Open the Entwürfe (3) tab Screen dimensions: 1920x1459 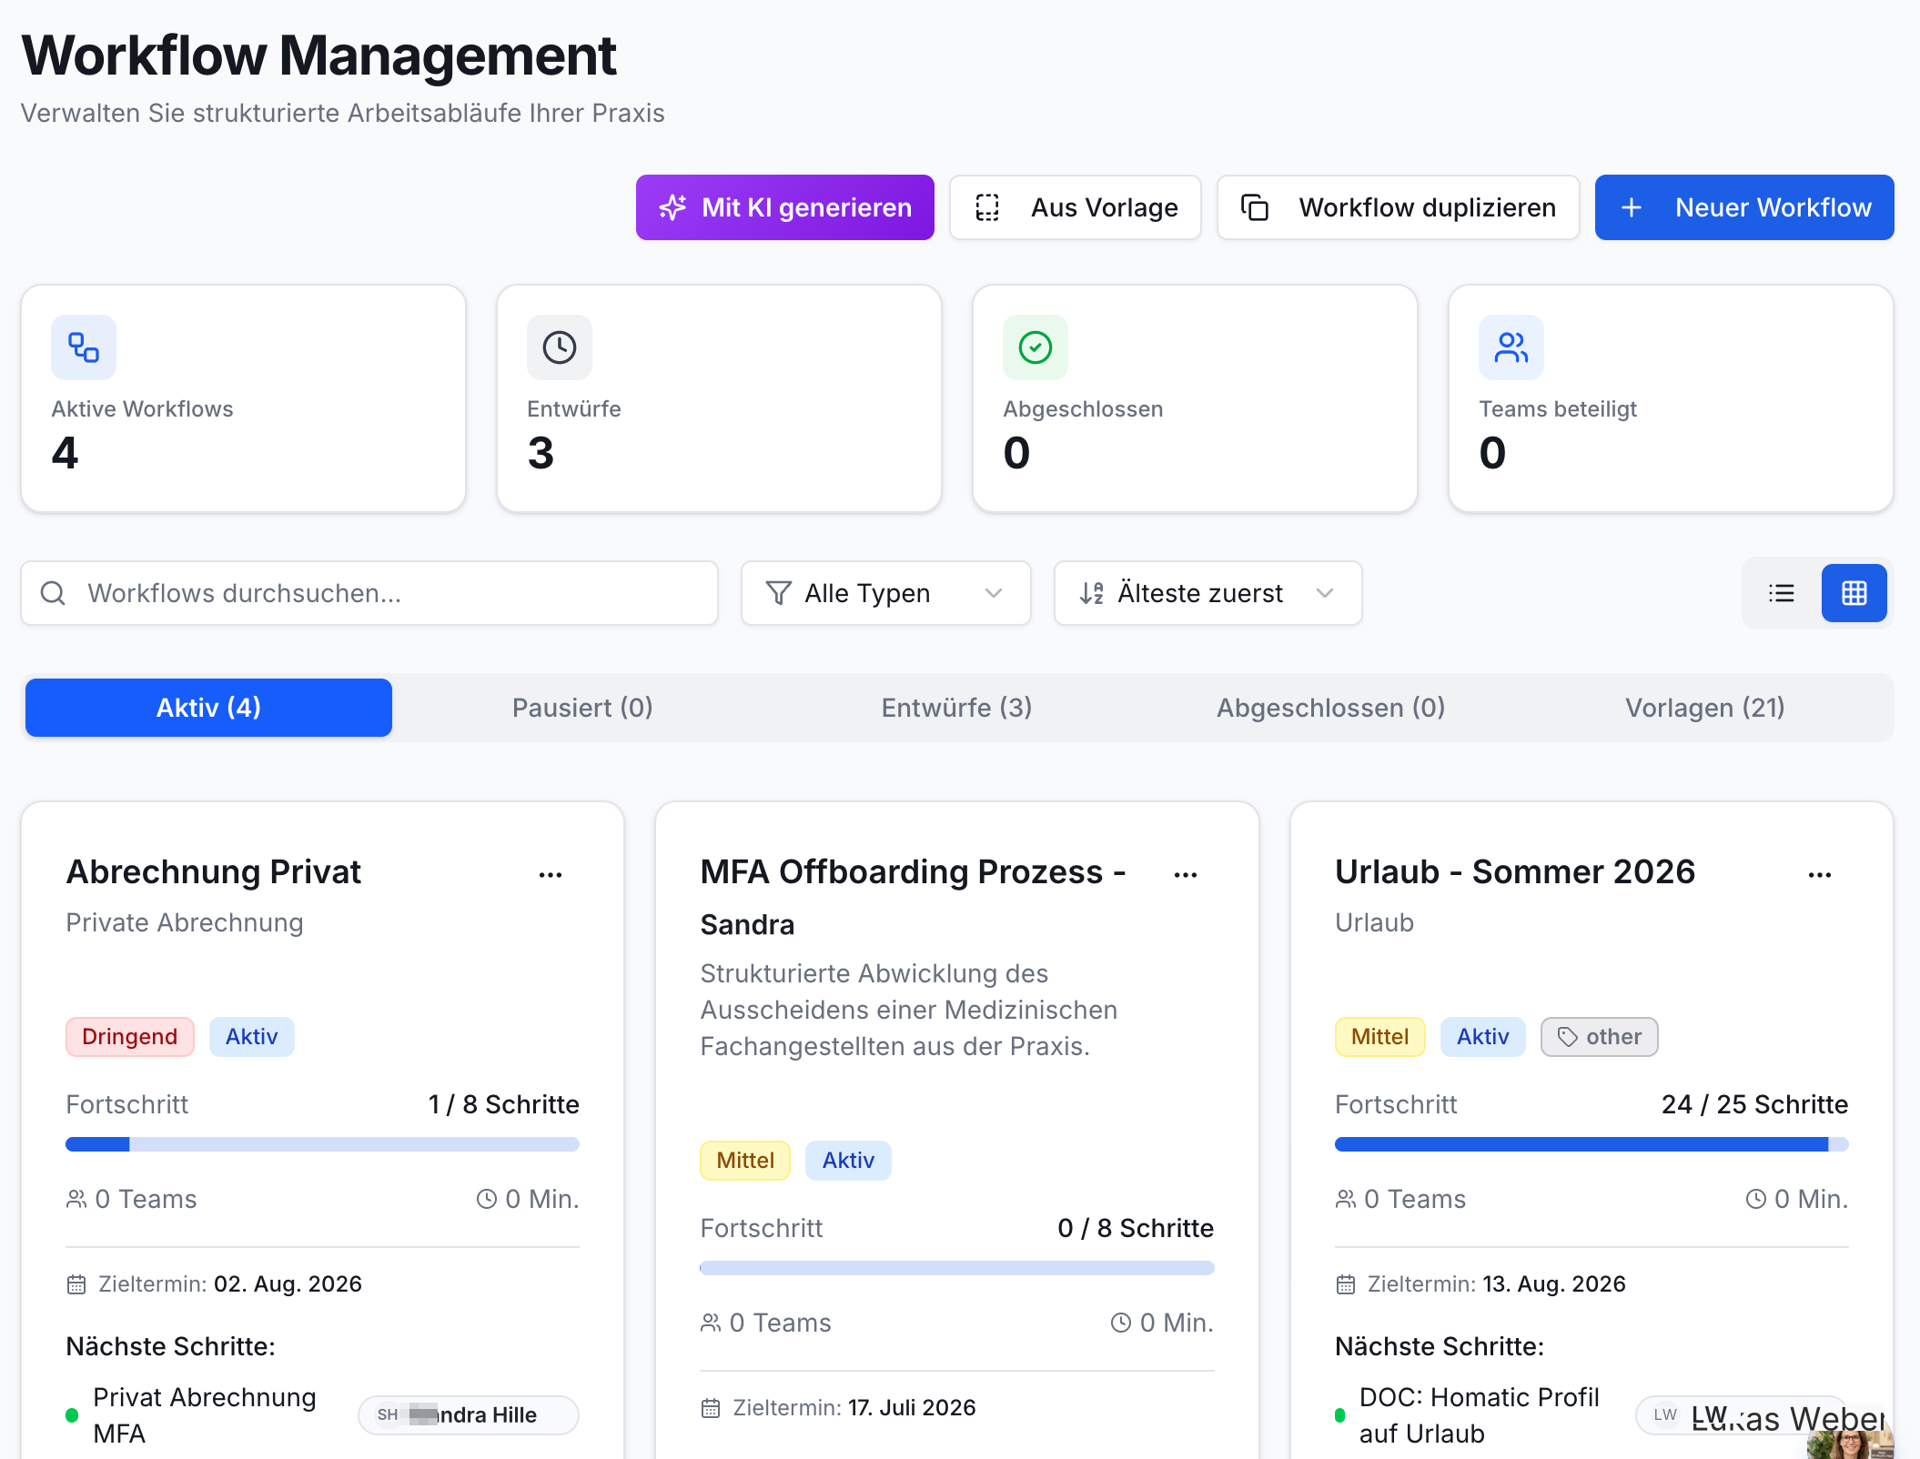957,708
